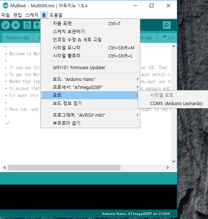Click the Verify checkmark button
208x219 pixels.
(x=5, y=25)
